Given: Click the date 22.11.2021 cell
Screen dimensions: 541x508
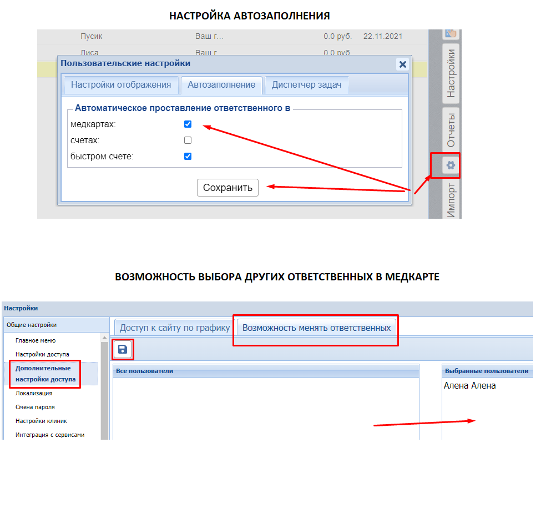Looking at the screenshot, I should pyautogui.click(x=383, y=36).
